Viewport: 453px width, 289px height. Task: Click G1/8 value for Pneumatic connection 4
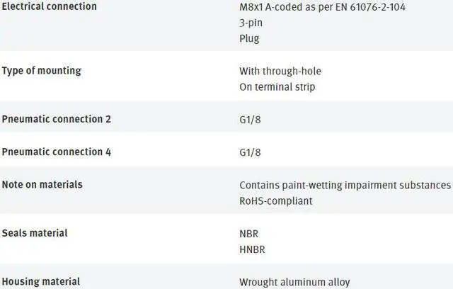[250, 152]
